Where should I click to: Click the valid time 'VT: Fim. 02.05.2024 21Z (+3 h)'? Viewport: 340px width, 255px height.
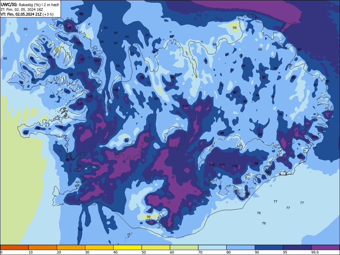27,14
